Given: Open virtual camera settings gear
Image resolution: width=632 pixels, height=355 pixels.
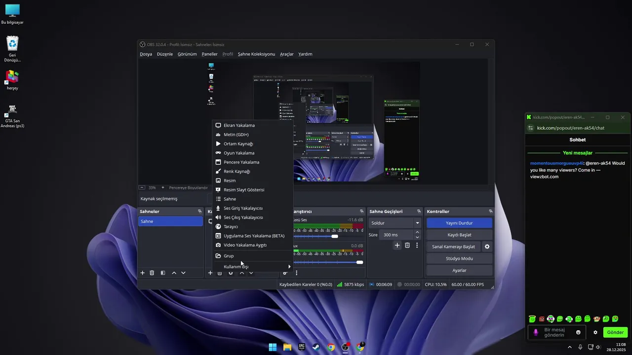Looking at the screenshot, I should [487, 247].
